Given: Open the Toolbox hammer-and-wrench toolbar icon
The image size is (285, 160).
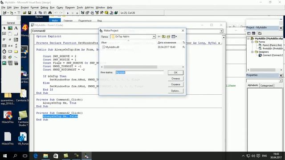Looking at the screenshot, I should tap(102, 13).
